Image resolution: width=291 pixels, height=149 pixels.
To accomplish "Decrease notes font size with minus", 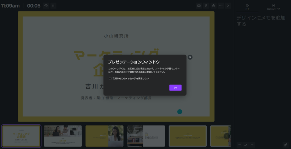I will click(239, 145).
